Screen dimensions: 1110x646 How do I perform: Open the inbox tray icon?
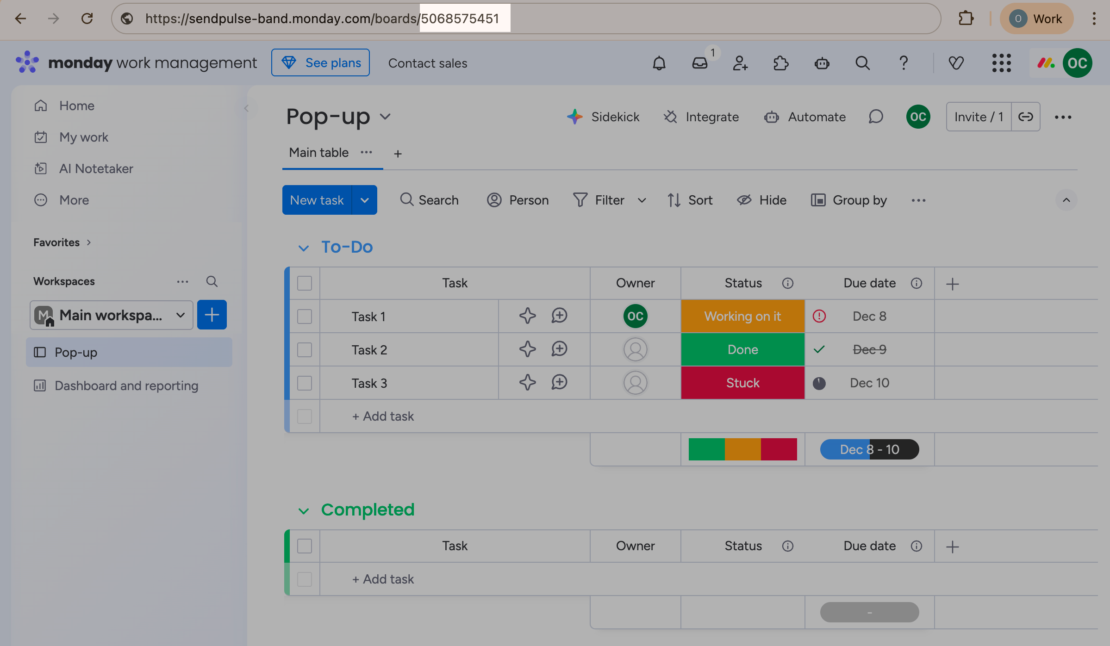tap(699, 63)
